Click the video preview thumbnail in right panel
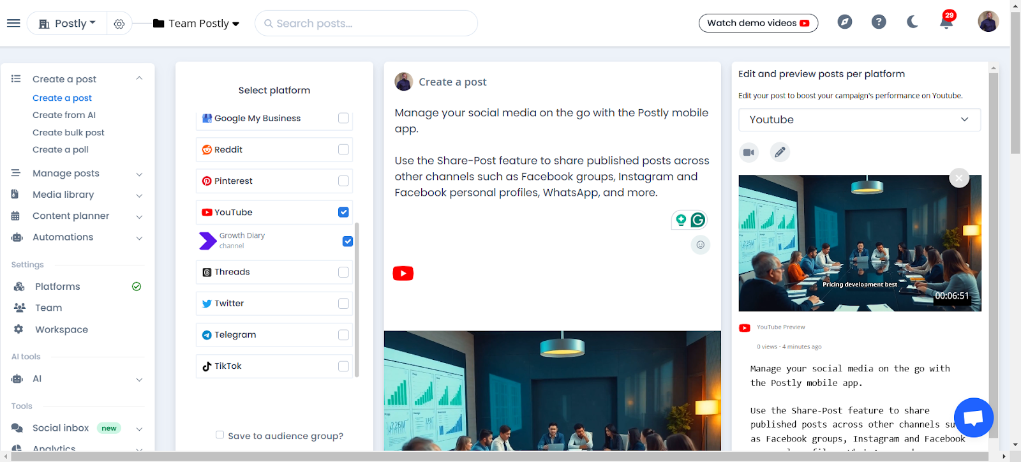This screenshot has width=1021, height=462. click(x=860, y=243)
